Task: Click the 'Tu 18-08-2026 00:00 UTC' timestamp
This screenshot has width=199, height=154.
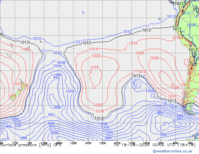Action: (146, 145)
